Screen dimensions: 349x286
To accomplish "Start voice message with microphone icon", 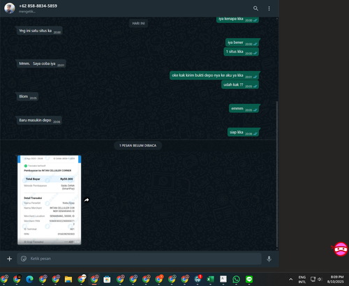I will [x=269, y=259].
